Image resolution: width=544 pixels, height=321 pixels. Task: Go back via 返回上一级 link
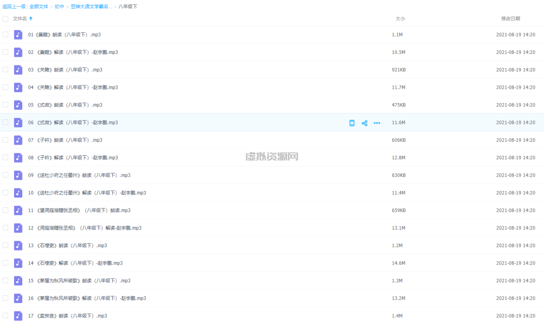(14, 7)
